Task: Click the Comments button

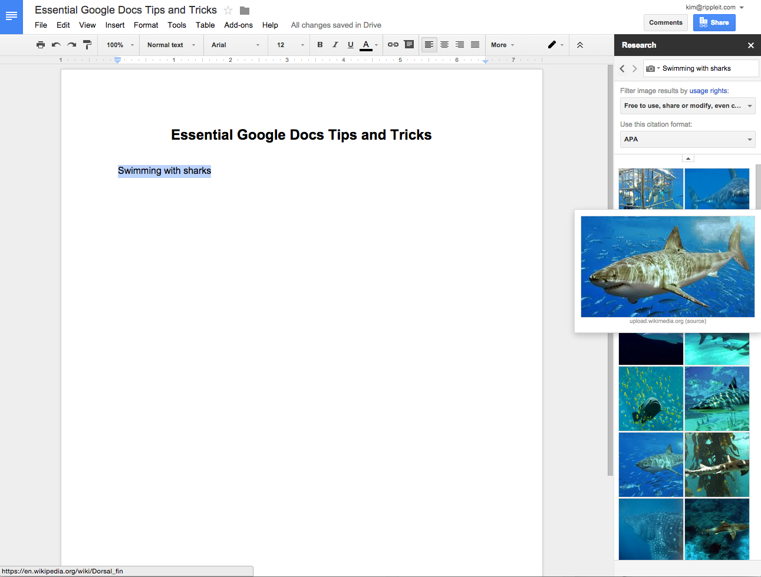Action: pyautogui.click(x=666, y=22)
